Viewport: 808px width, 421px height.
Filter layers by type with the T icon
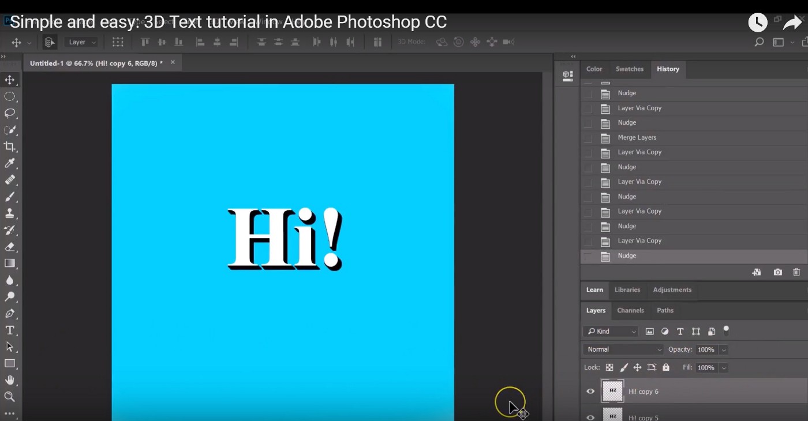click(x=680, y=331)
